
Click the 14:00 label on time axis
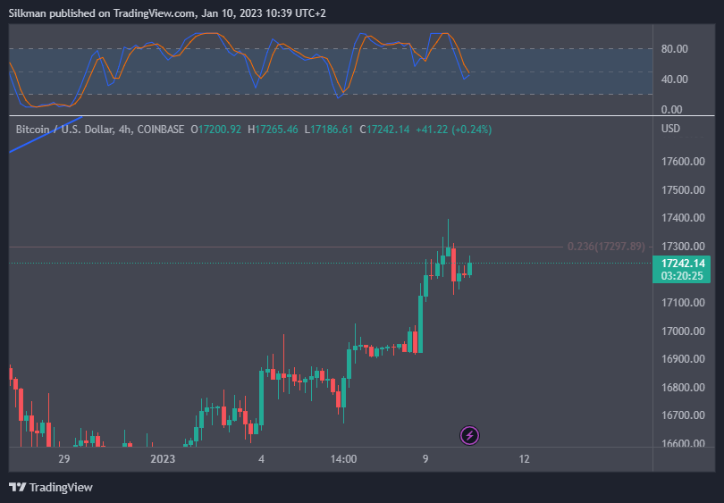pyautogui.click(x=343, y=459)
